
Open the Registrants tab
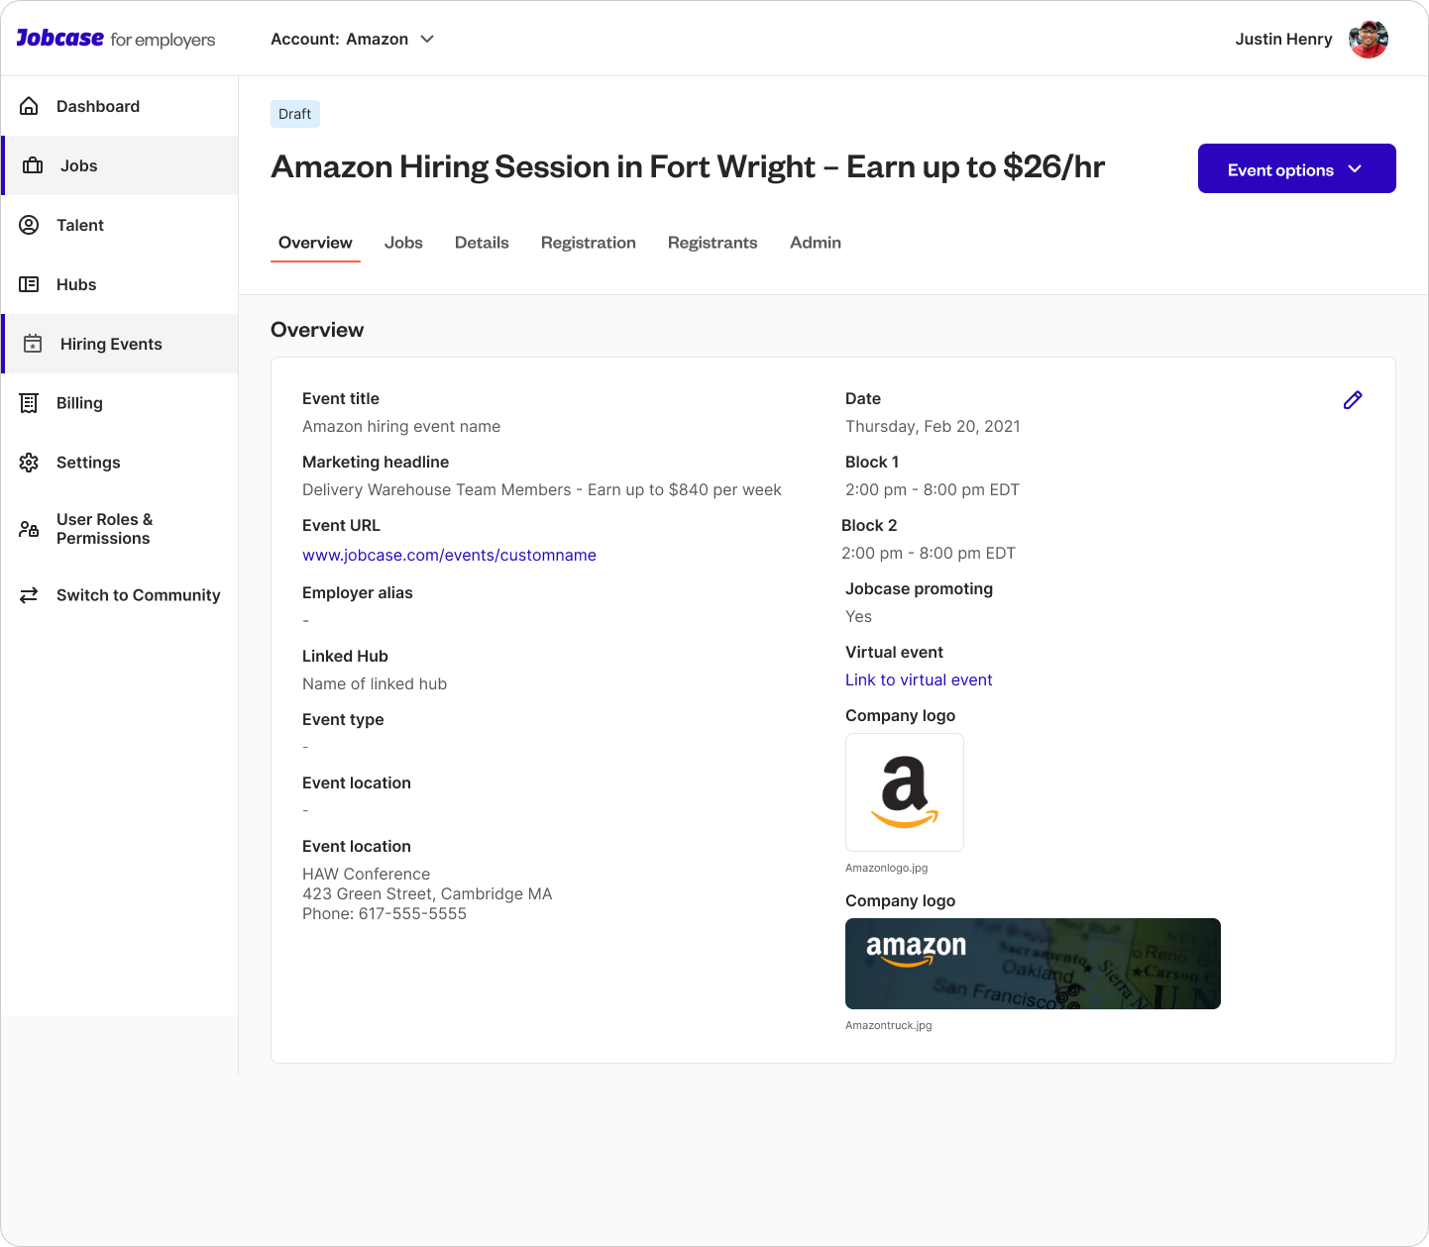[x=713, y=243]
